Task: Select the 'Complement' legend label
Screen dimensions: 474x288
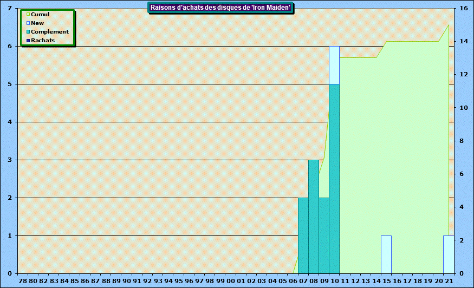Action: tap(50, 32)
